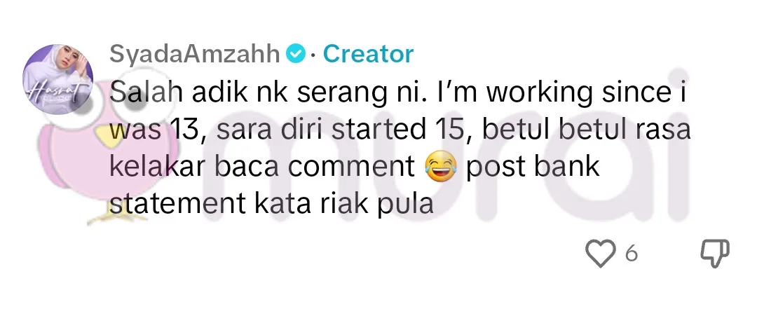
Task: Click the words 'post bank' after the emoji
Action: click(x=533, y=167)
